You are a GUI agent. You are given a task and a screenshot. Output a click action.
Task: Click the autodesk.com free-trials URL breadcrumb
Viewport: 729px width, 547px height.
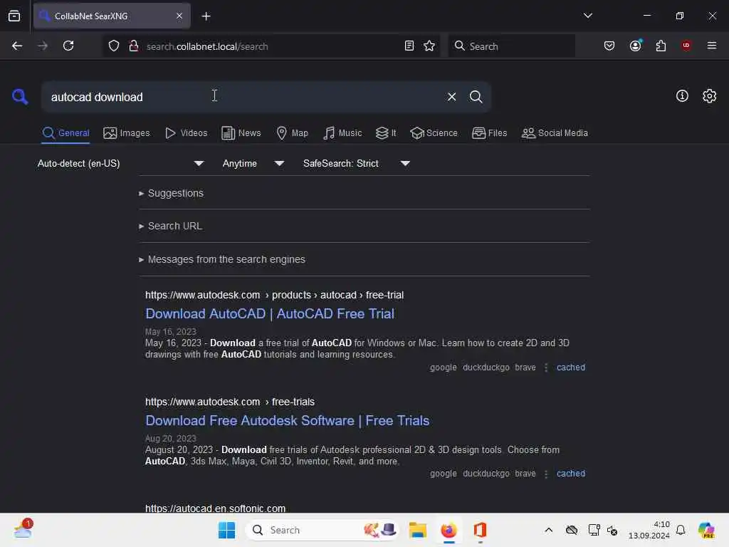click(230, 402)
